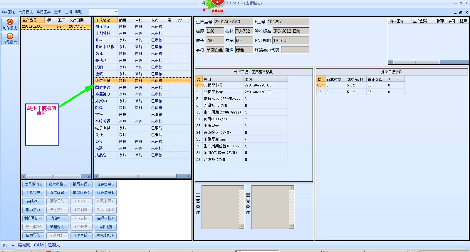The width and height of the screenshot is (470, 252).
Task: Select the 流程指示 process row
Action: pyautogui.click(x=143, y=26)
